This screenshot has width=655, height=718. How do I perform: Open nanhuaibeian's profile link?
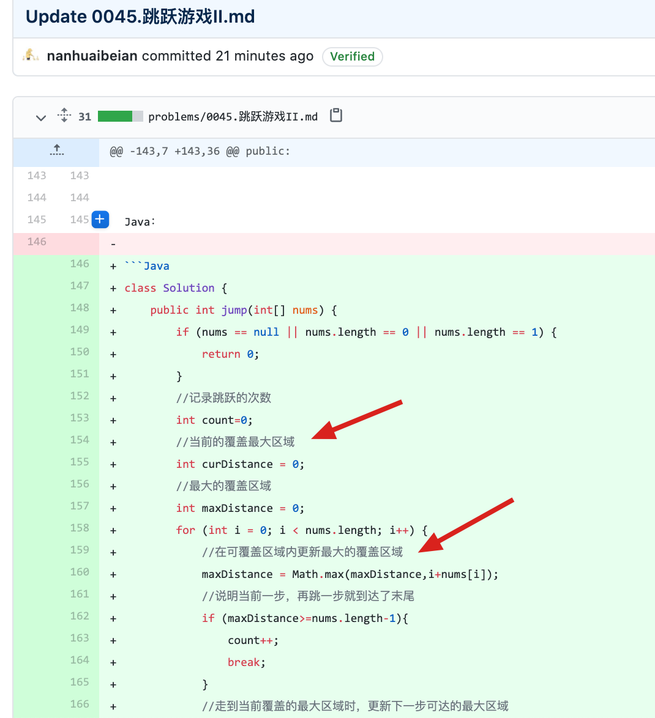coord(92,56)
